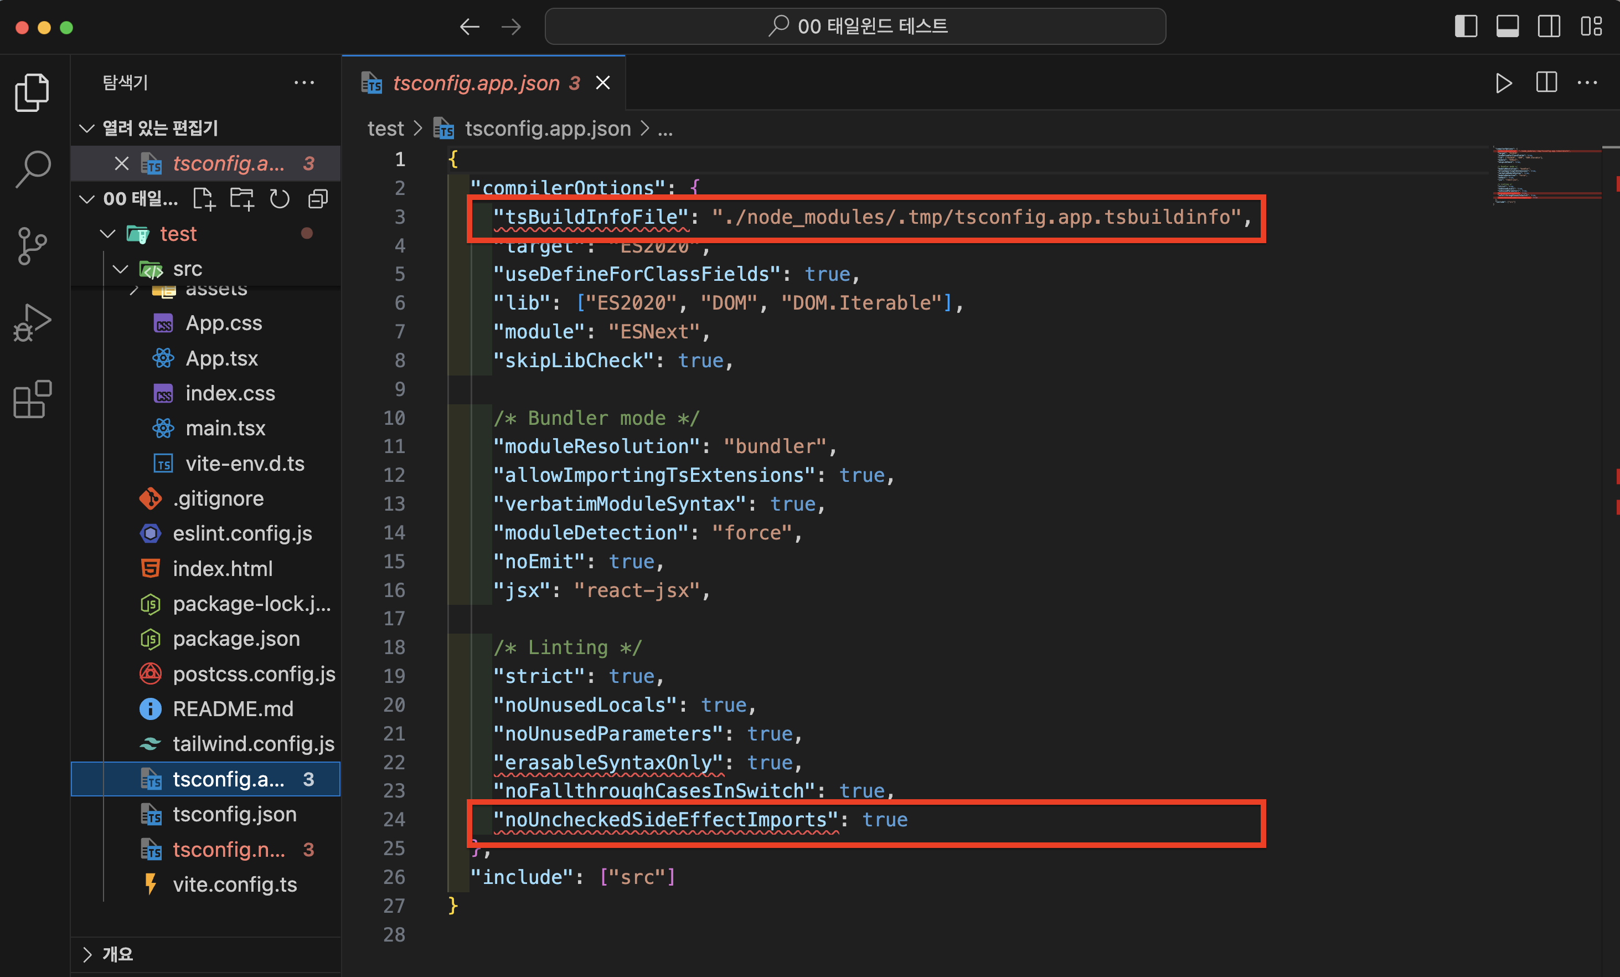
Task: Split the editor to the right
Action: coord(1546,83)
